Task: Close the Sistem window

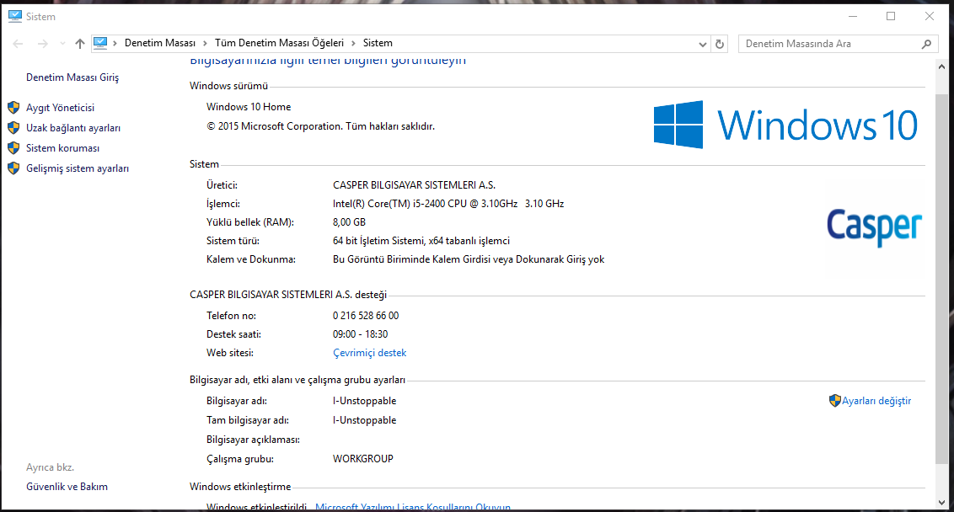Action: pos(929,16)
